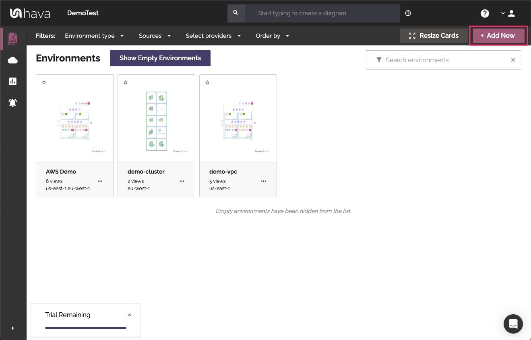
Task: Select the search magnifier in the top bar
Action: tap(236, 13)
